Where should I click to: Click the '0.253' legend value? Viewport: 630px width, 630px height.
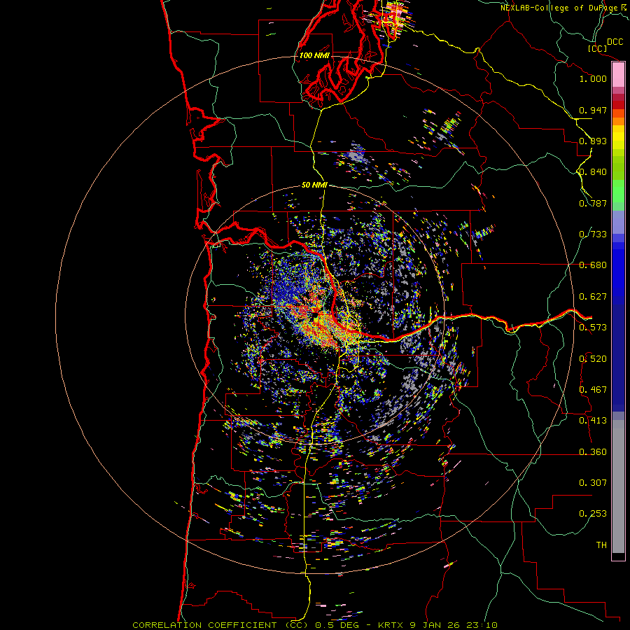(593, 514)
